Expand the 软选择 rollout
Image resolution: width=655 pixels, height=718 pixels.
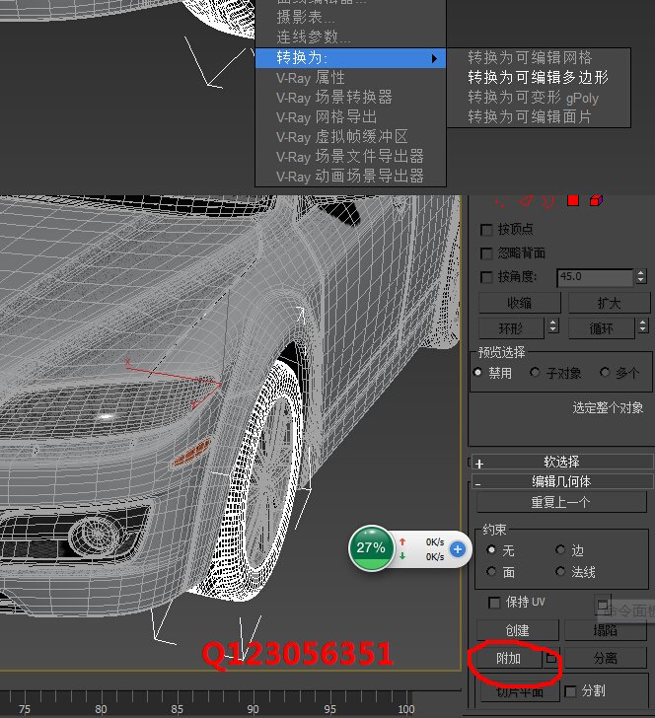tap(561, 462)
